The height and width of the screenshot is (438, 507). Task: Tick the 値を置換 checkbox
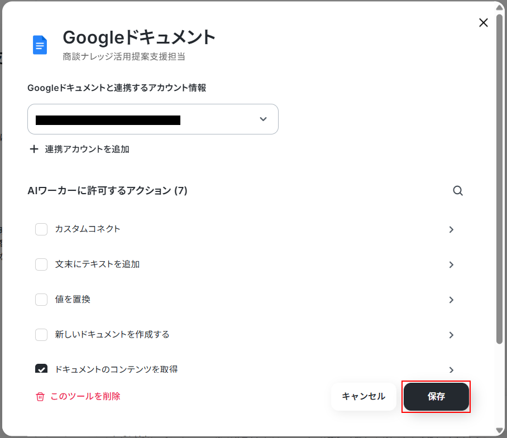(41, 300)
